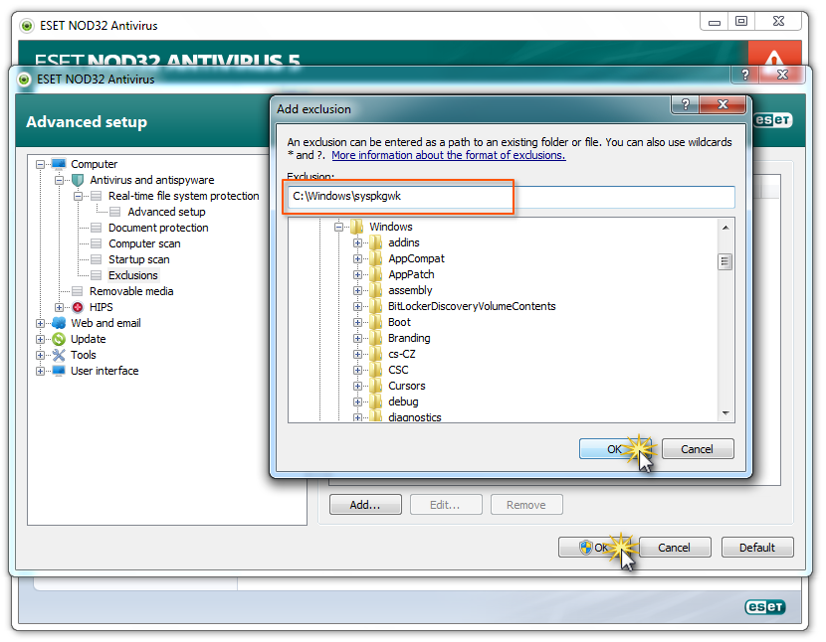The height and width of the screenshot is (642, 826).
Task: Select Document protection in the tree
Action: 158,228
